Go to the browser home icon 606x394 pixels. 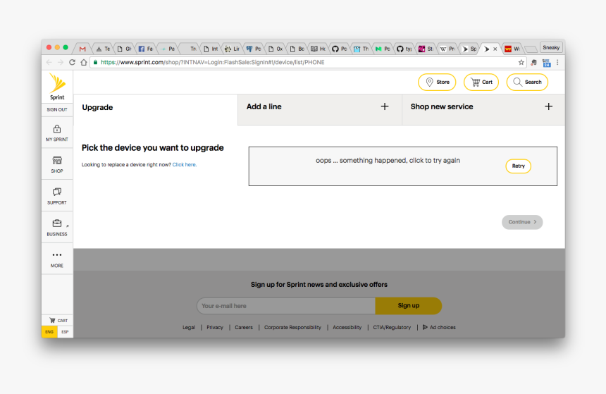(83, 62)
